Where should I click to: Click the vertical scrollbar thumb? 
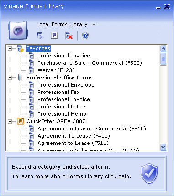(x=163, y=59)
